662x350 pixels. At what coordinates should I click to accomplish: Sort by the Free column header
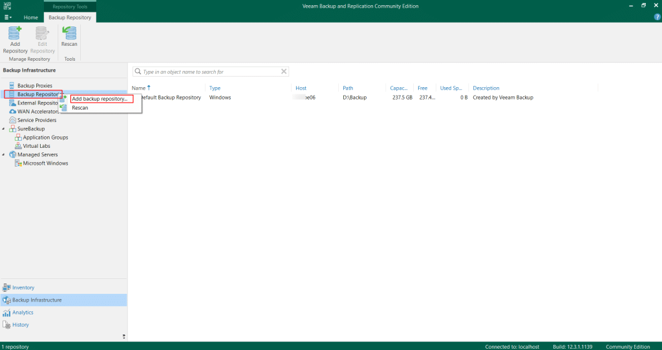coord(423,88)
